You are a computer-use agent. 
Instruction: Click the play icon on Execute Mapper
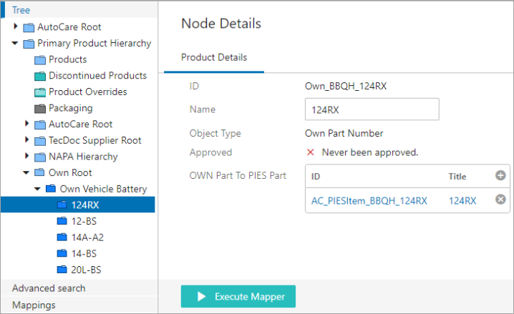[201, 296]
